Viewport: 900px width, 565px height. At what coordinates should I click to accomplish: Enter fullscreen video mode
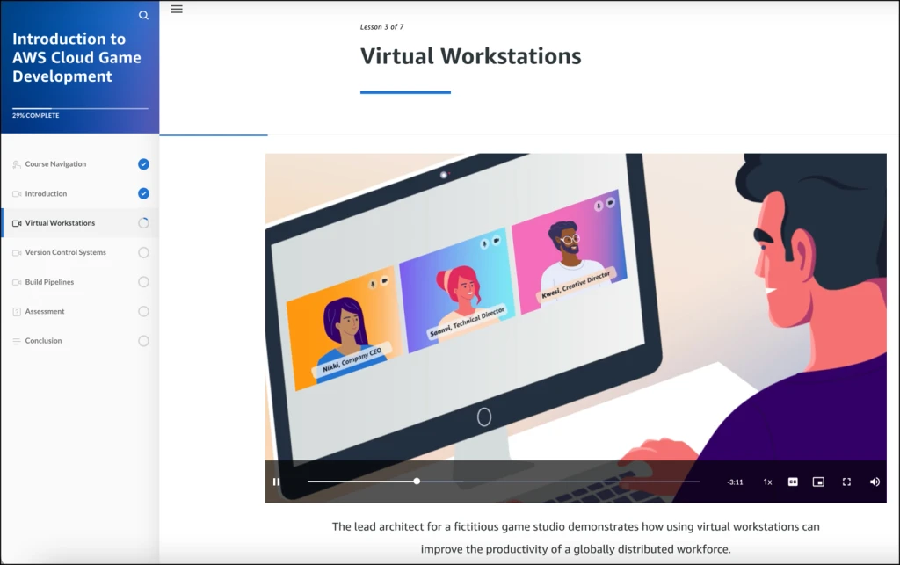846,482
